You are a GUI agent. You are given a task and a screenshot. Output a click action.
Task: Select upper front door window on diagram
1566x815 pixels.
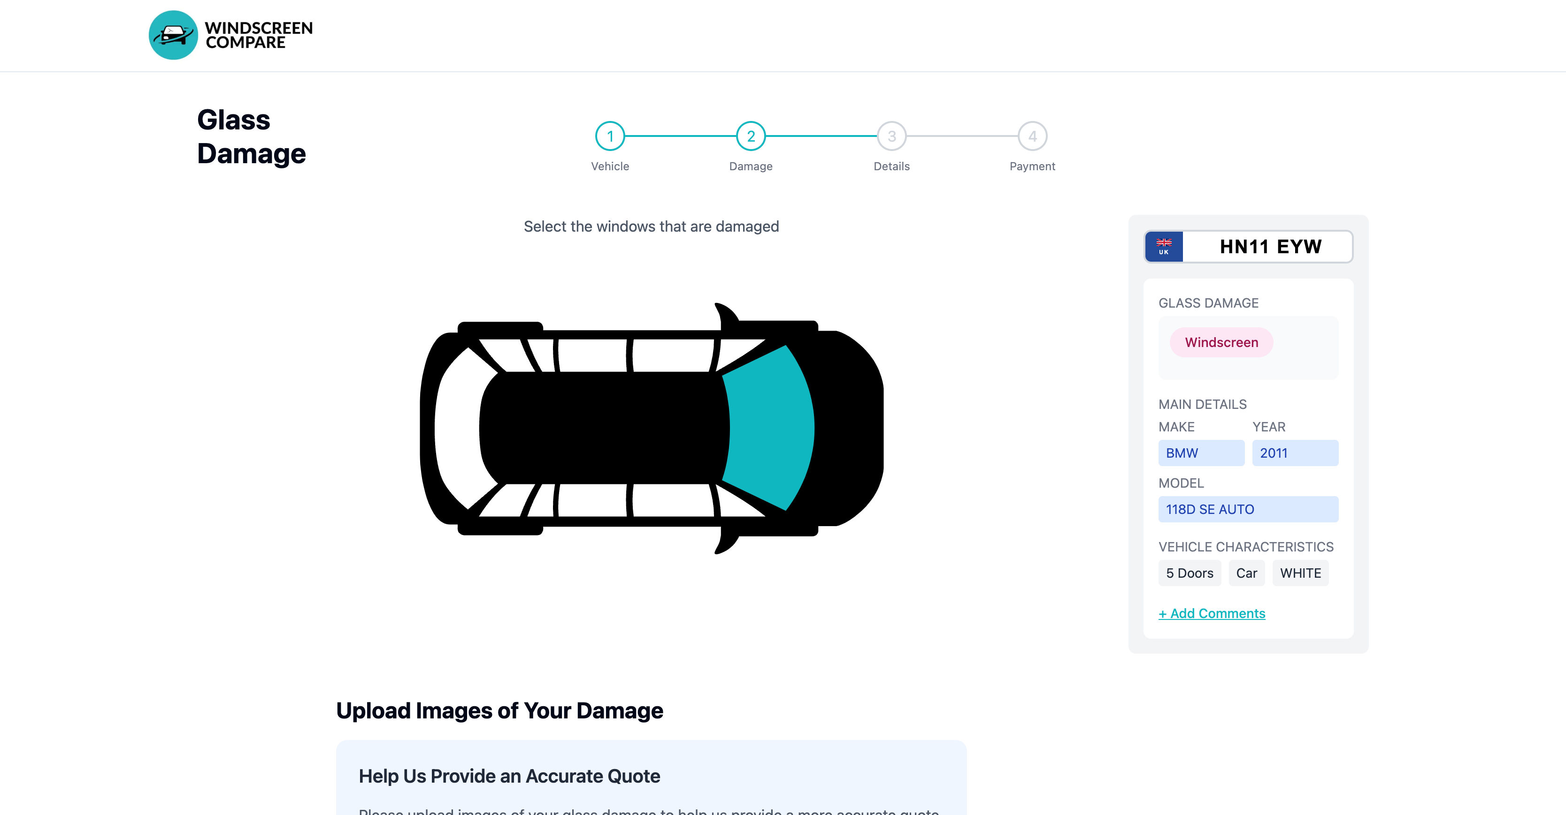point(672,356)
